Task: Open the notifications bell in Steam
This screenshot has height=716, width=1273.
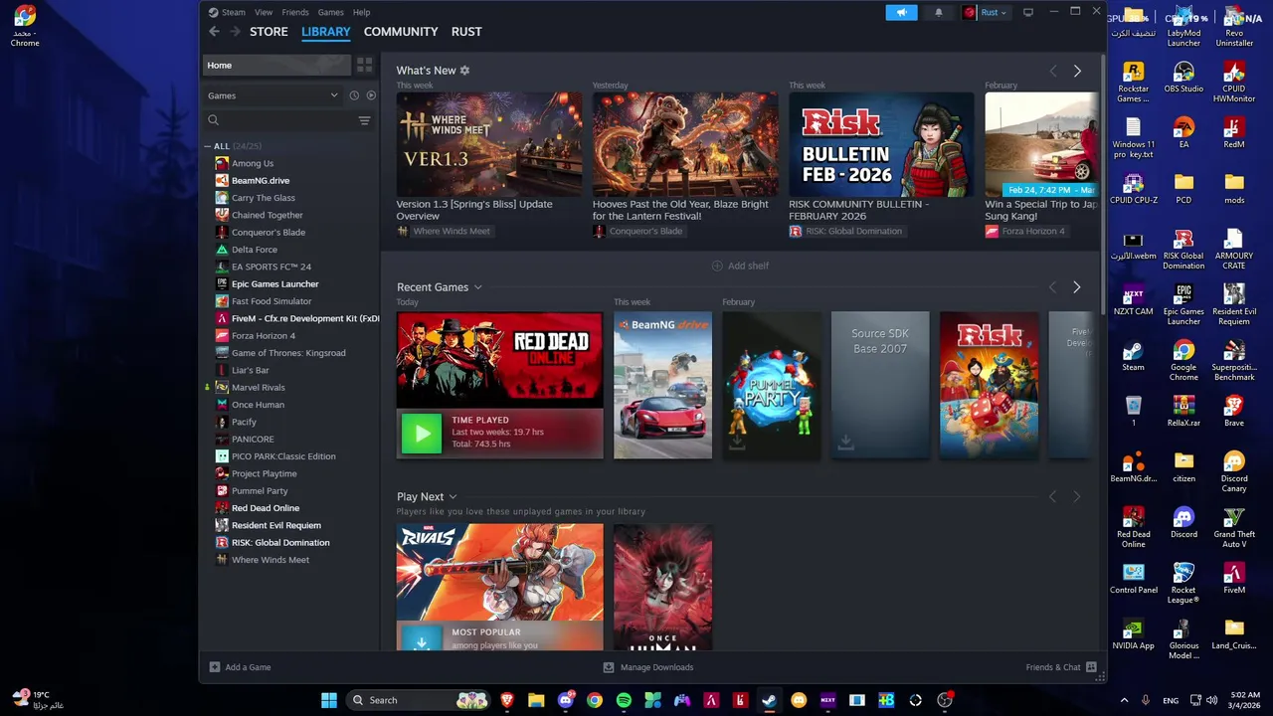Action: click(x=938, y=12)
